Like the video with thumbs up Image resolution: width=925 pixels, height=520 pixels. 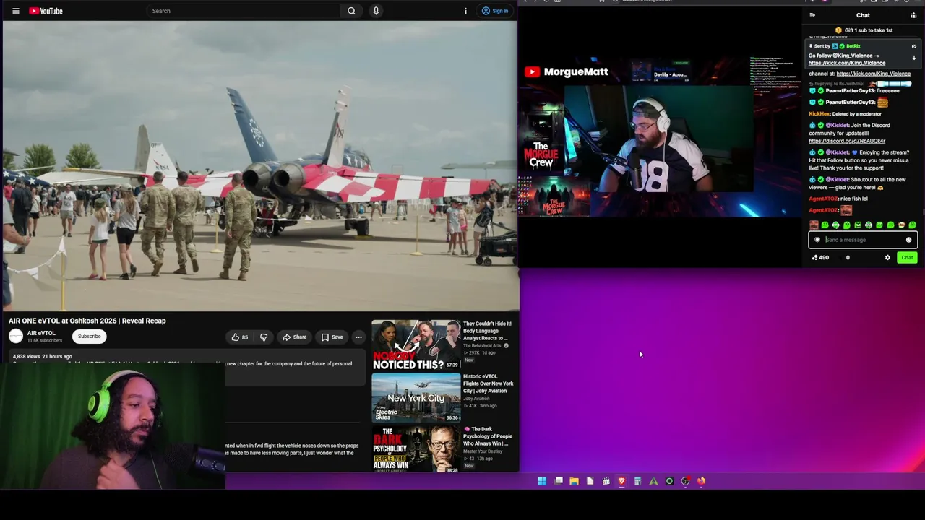point(240,337)
